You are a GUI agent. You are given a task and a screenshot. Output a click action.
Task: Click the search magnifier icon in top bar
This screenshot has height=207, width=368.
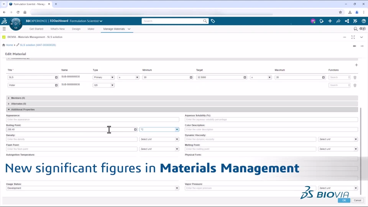(205, 21)
